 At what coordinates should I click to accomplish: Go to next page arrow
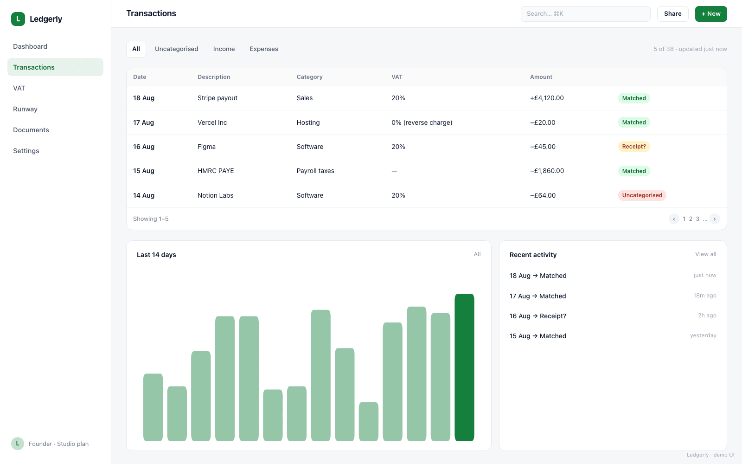click(x=715, y=219)
